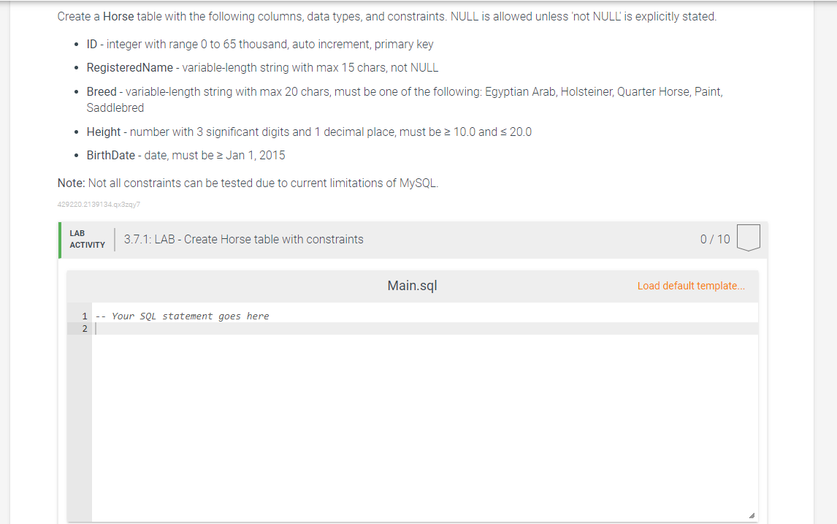Click line number 2 in the editor gutter
Image resolution: width=837 pixels, height=524 pixels.
[84, 328]
